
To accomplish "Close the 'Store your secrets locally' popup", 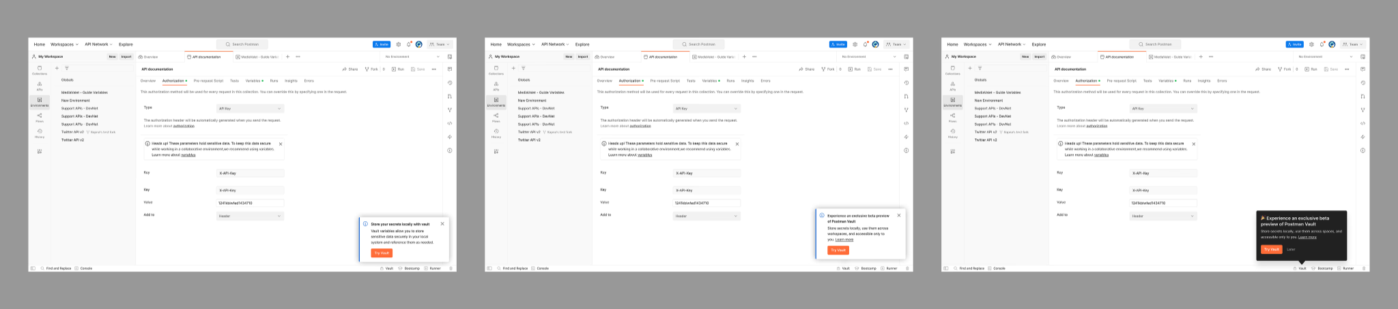I will click(x=442, y=223).
